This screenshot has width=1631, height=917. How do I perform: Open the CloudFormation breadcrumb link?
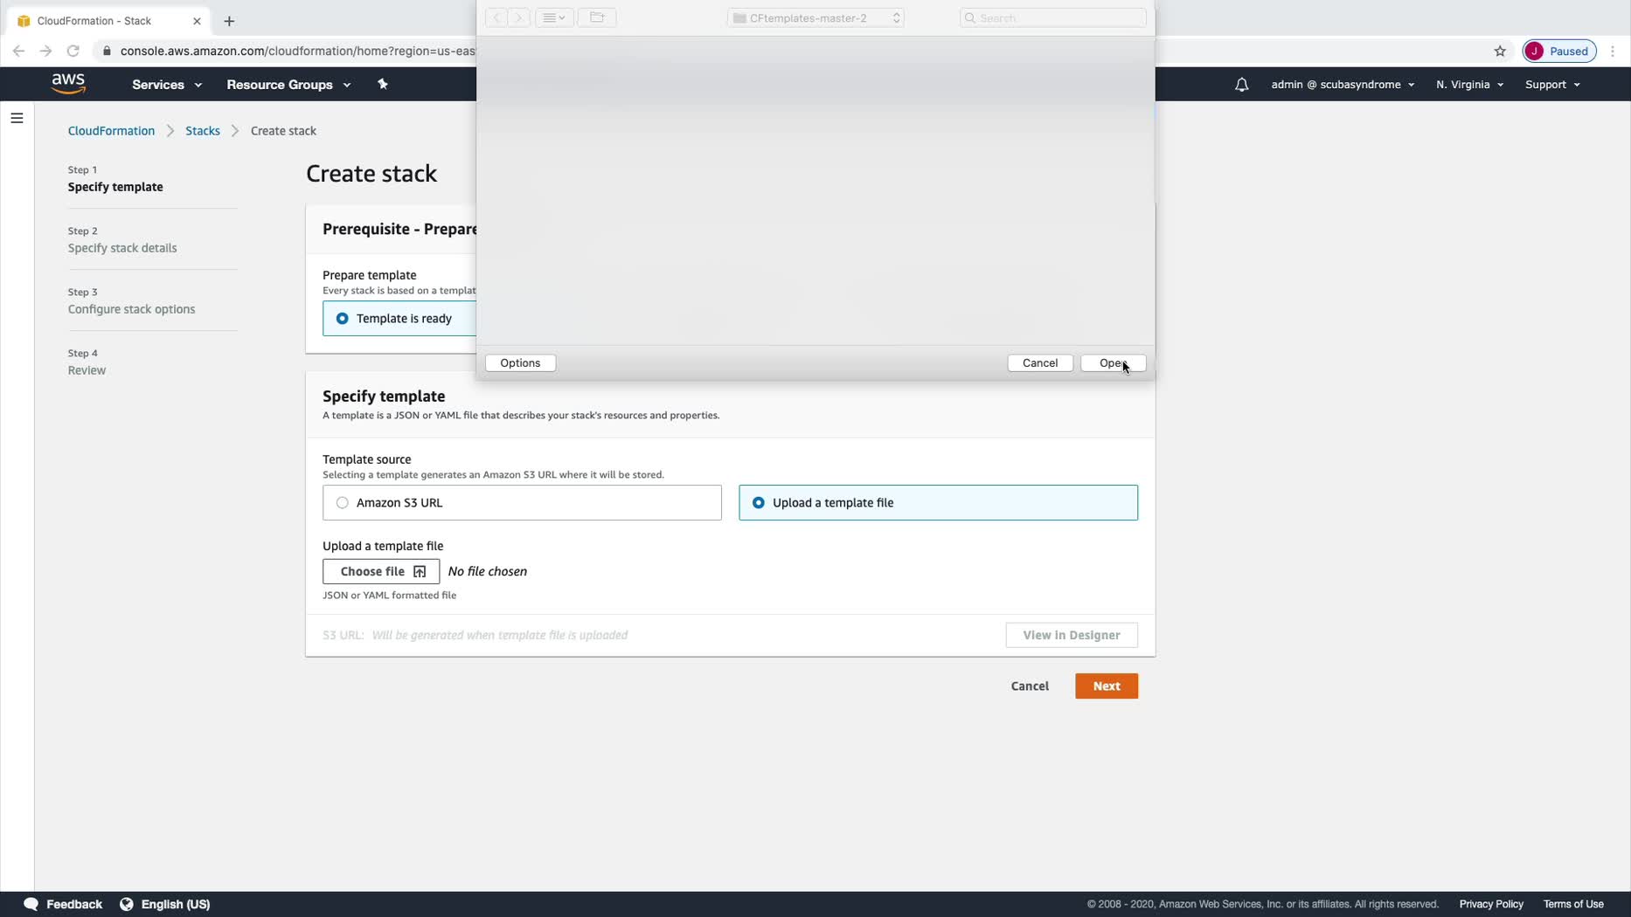[x=111, y=131]
